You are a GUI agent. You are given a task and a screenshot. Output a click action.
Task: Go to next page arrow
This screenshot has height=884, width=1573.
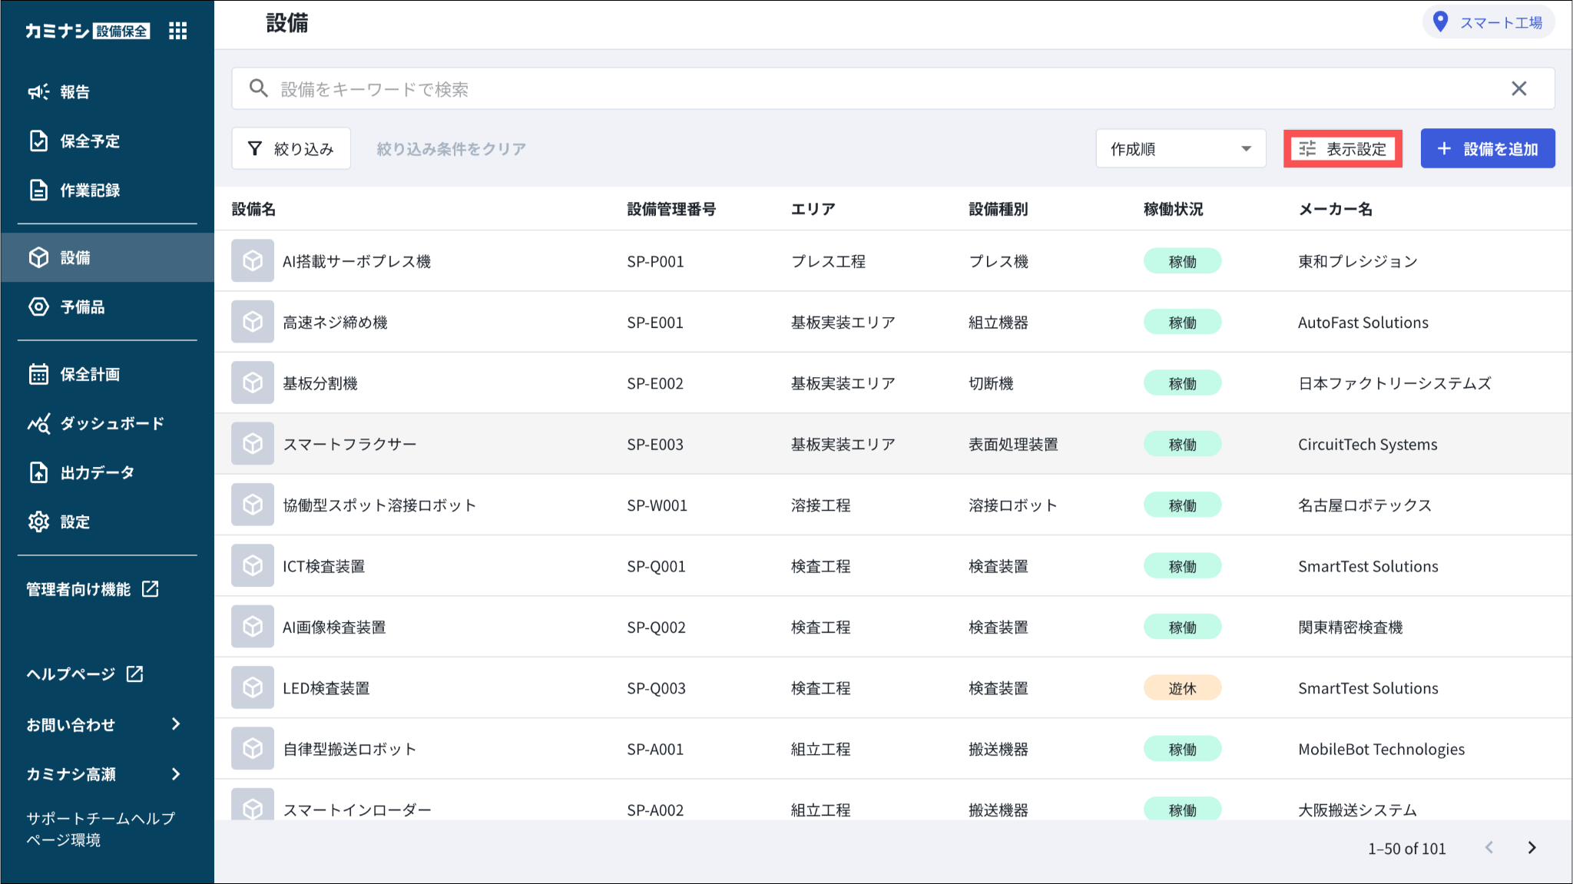point(1532,848)
